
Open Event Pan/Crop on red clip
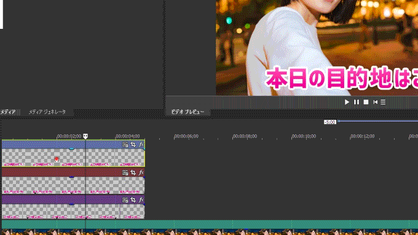(133, 173)
